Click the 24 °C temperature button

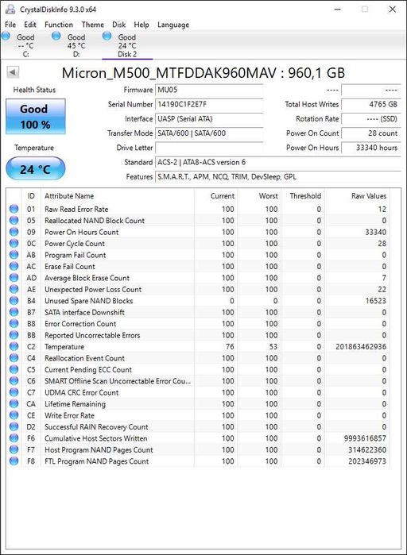click(36, 169)
